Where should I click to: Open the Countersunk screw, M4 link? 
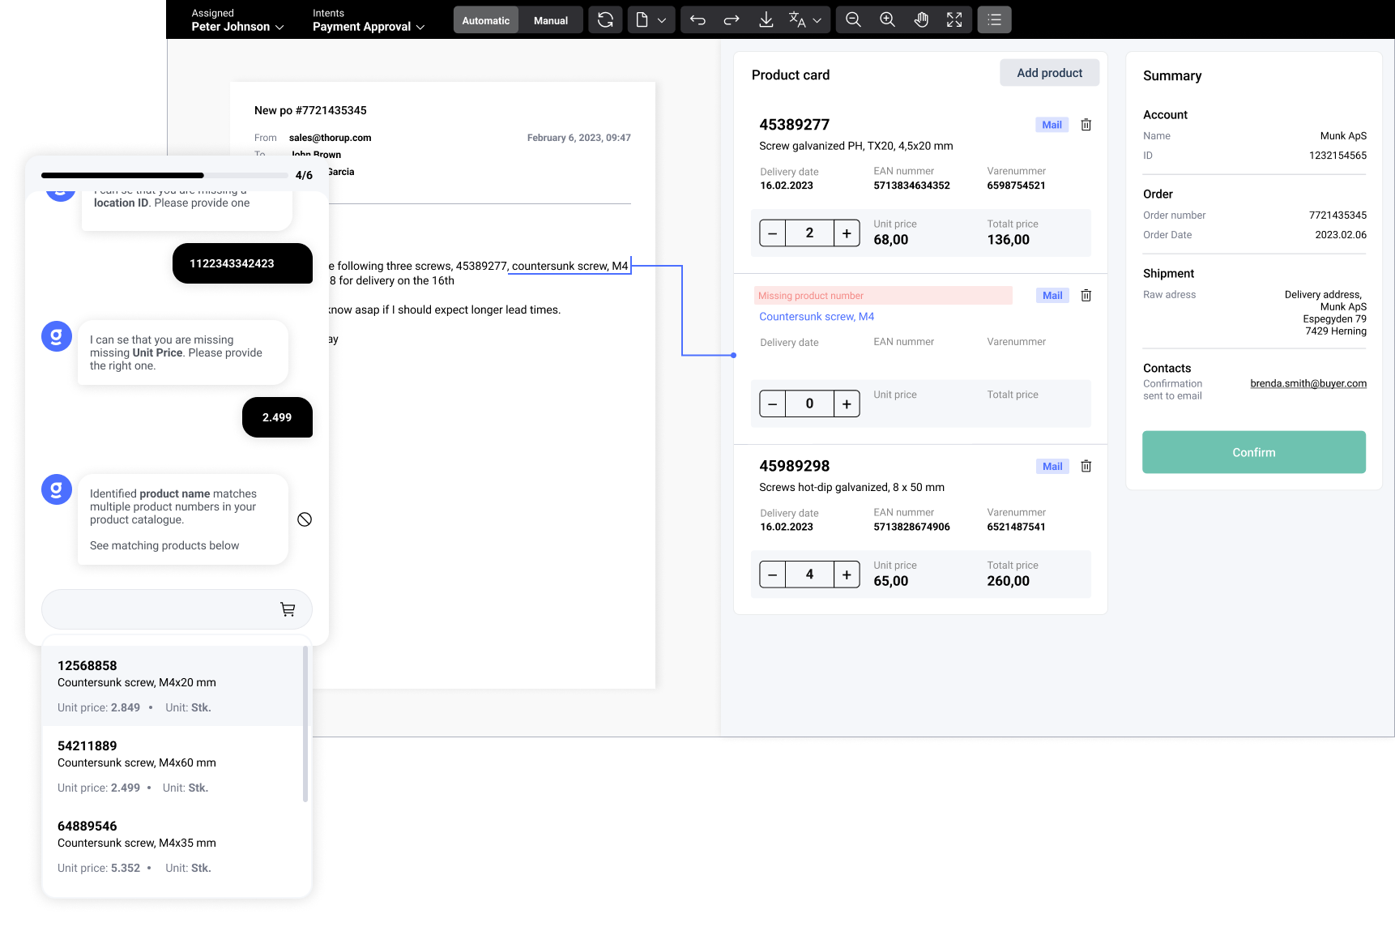point(817,317)
